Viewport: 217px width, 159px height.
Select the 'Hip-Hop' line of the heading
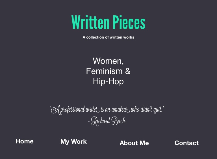(x=108, y=81)
